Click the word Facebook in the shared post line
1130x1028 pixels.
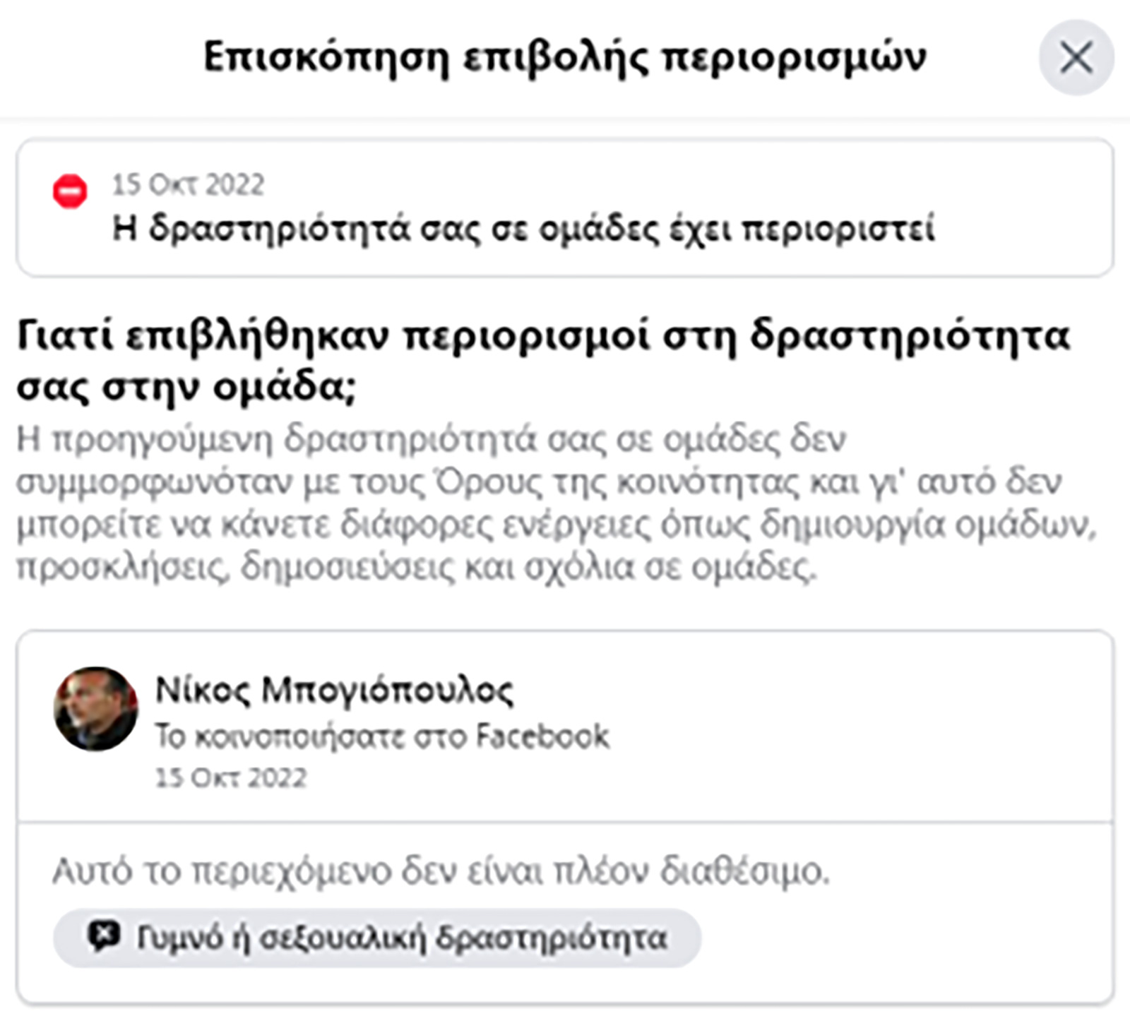[x=542, y=736]
